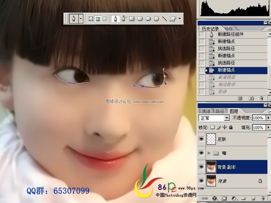The width and height of the screenshot is (271, 203).
Task: Click the 不透明度 value field
Action: tap(259, 118)
